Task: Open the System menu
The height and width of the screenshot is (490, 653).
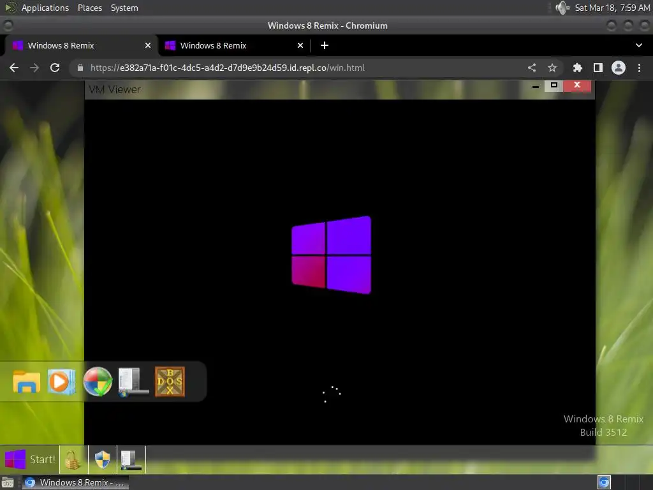Action: [x=124, y=8]
